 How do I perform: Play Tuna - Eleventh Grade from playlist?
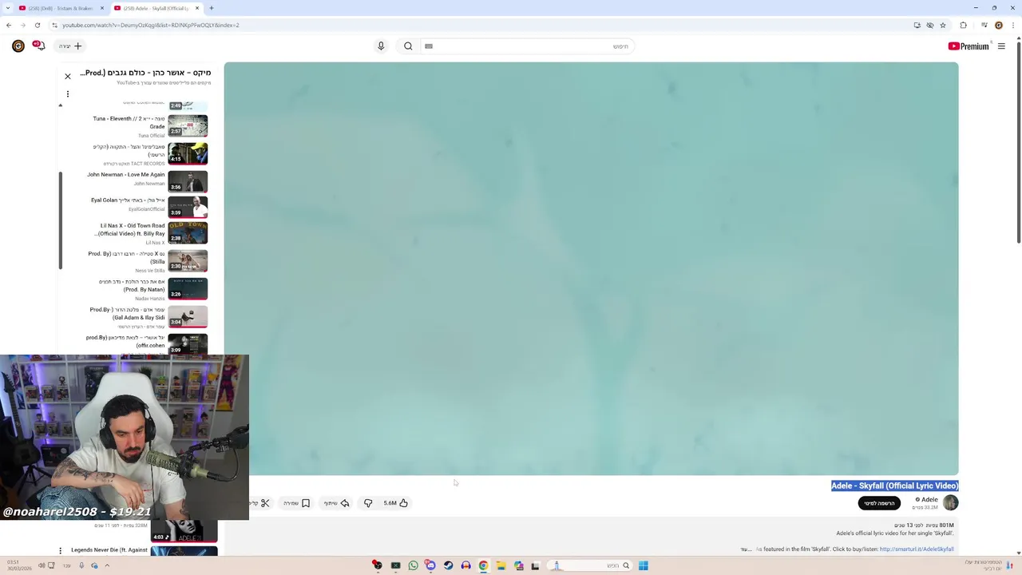148,126
